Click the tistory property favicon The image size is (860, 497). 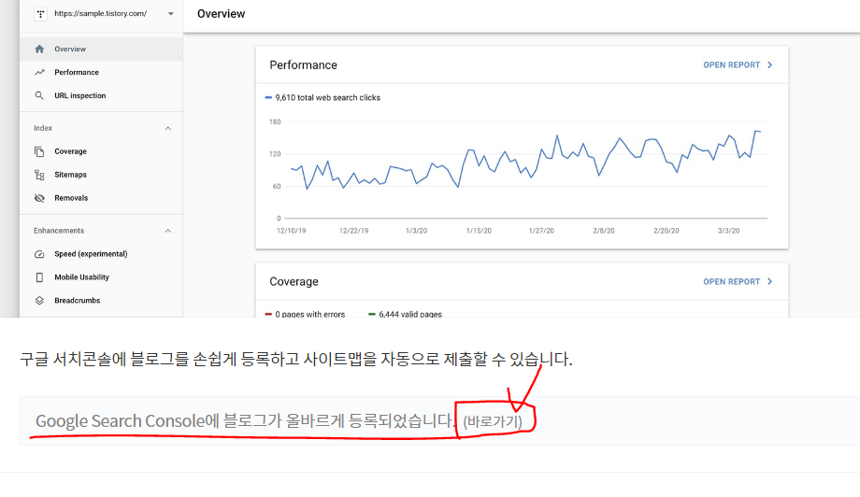point(40,14)
